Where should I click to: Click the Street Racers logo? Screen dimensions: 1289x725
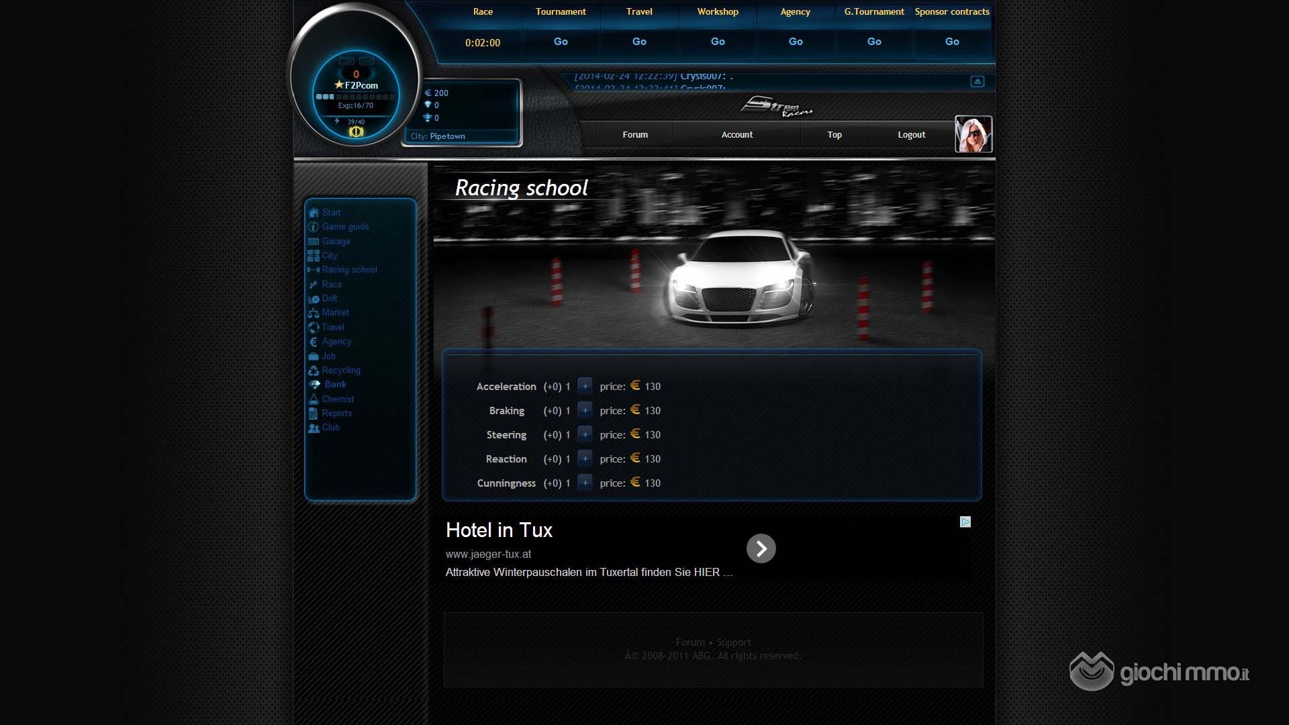pos(777,107)
